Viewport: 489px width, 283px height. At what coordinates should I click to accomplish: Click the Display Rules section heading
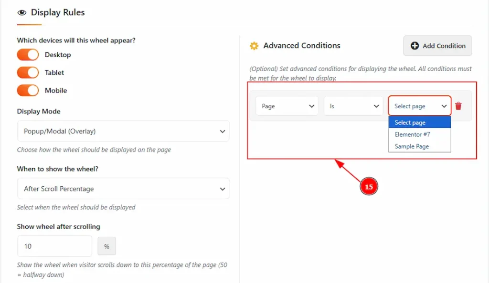click(58, 12)
